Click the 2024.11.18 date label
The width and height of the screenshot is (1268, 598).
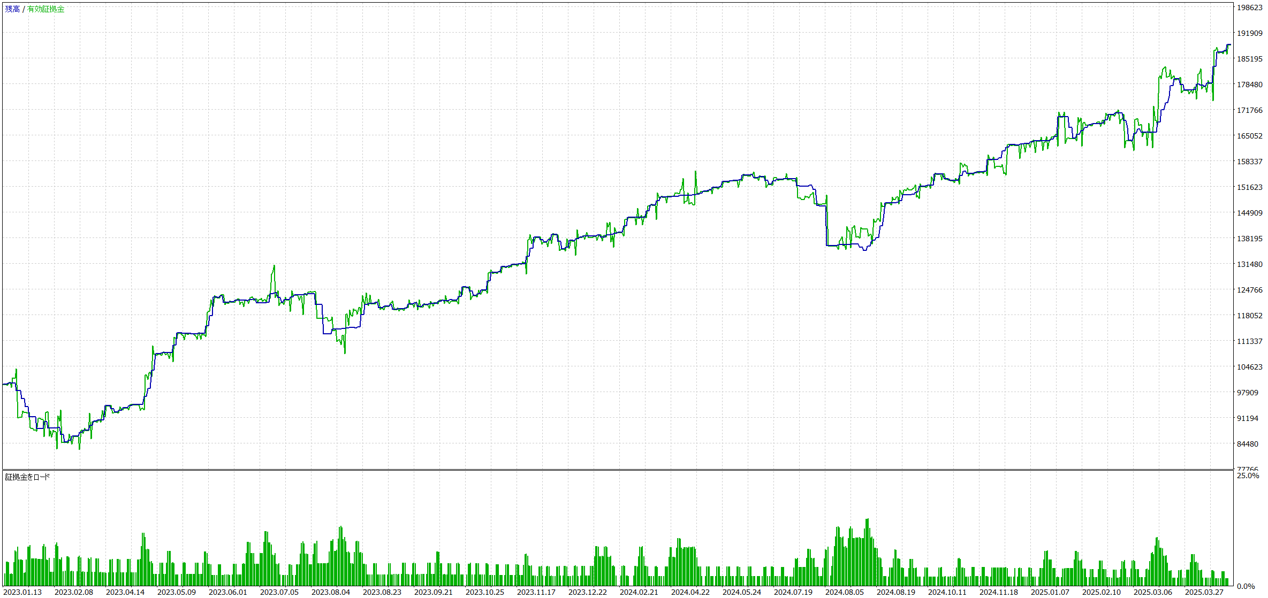click(x=999, y=592)
